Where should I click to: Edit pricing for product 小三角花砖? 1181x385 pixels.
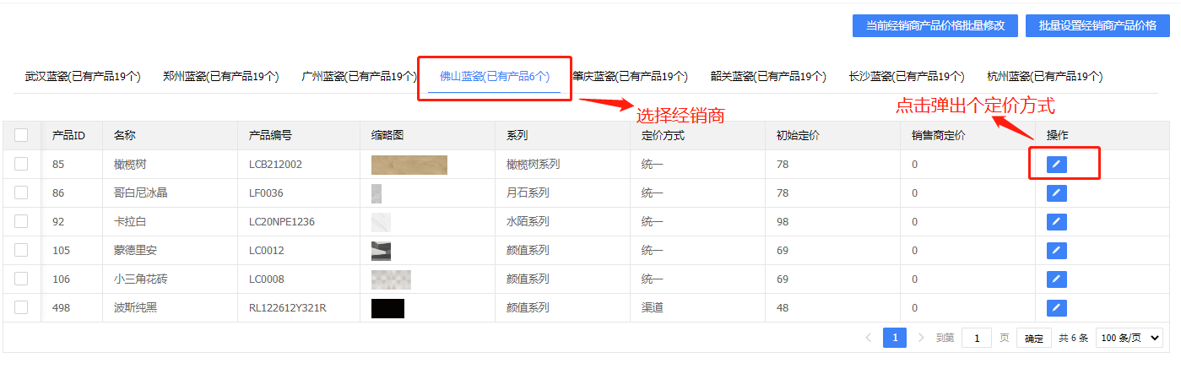pos(1056,279)
